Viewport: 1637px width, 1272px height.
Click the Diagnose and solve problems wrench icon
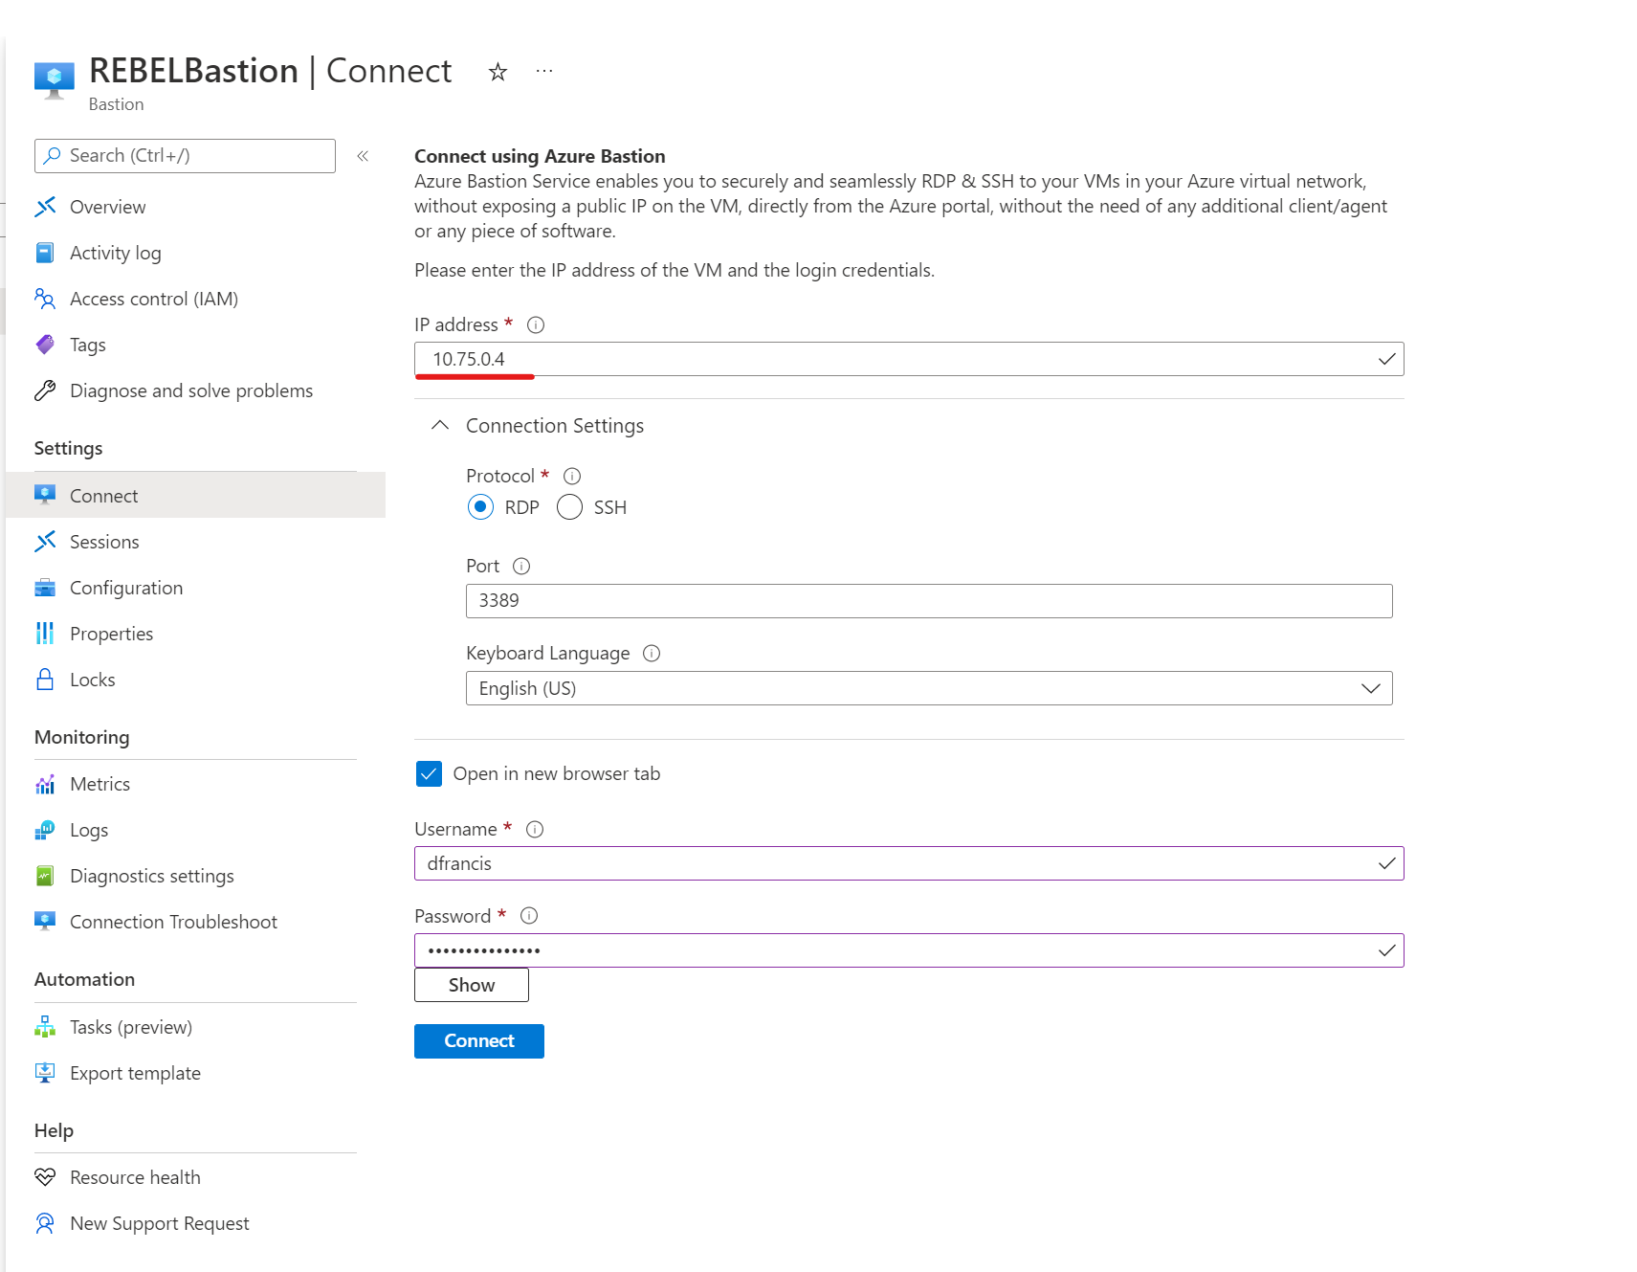click(45, 391)
